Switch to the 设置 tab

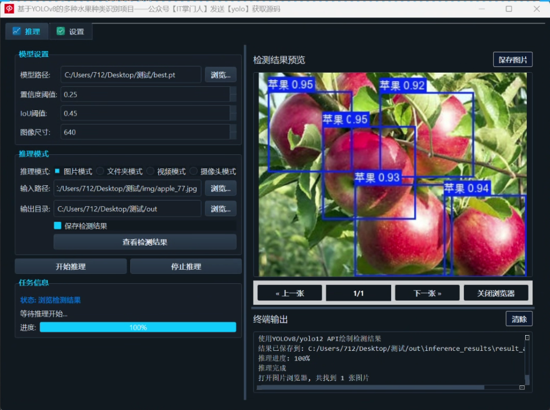(70, 32)
